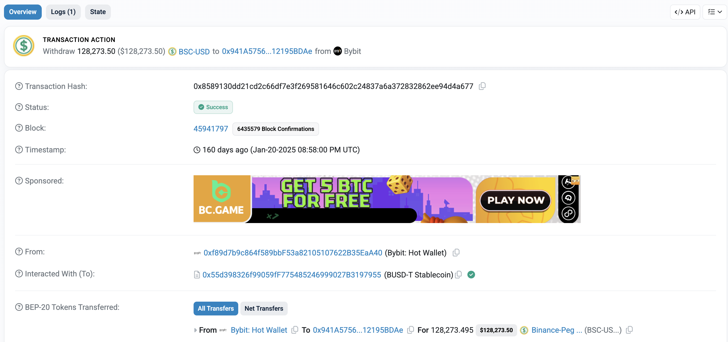Open the list options dropdown next to API
The image size is (728, 342).
coord(715,12)
